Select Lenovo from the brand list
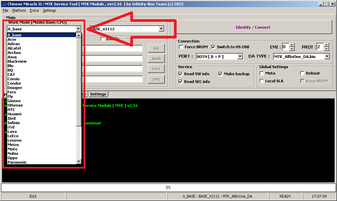Screen dimensions: 337x201 click(x=42, y=140)
